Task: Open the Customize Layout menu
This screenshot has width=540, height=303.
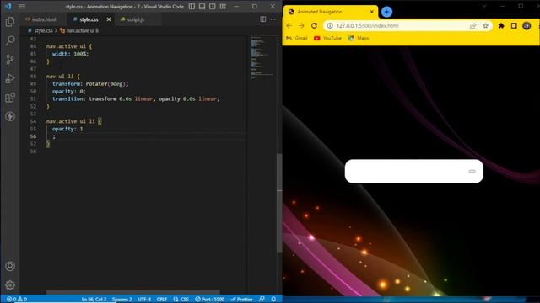Action: pyautogui.click(x=223, y=6)
